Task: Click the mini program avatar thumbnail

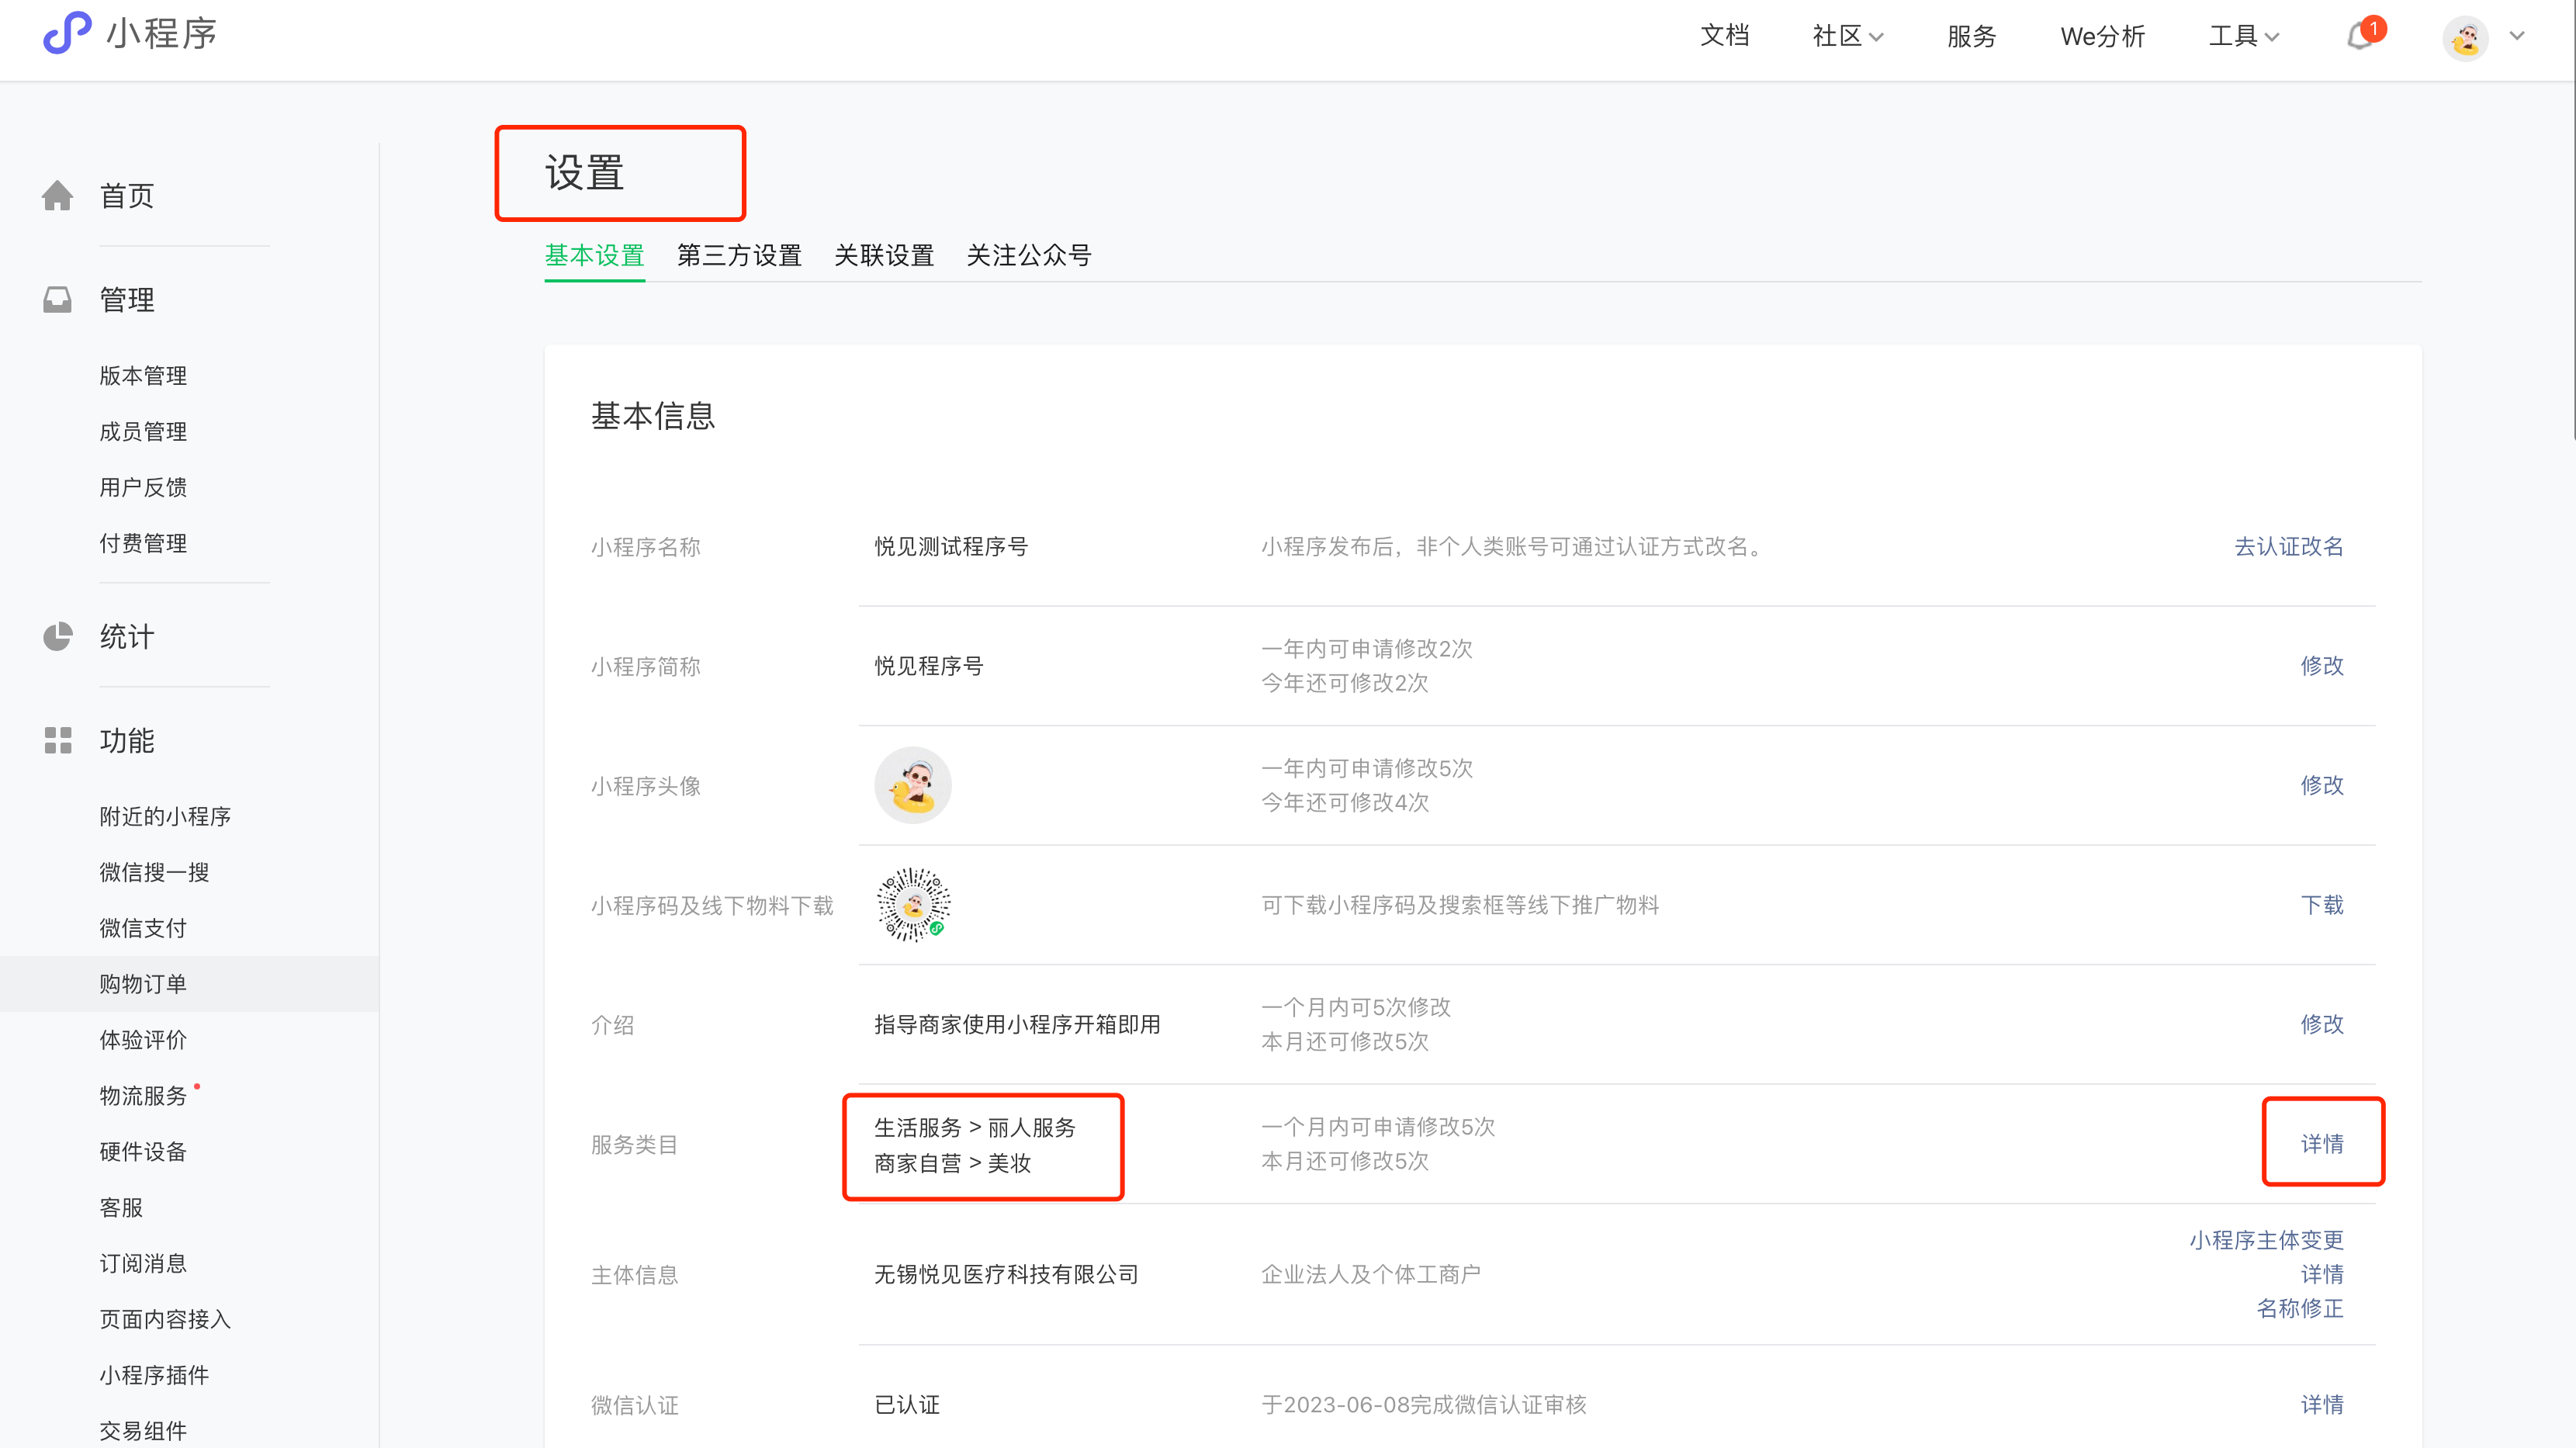Action: [912, 785]
